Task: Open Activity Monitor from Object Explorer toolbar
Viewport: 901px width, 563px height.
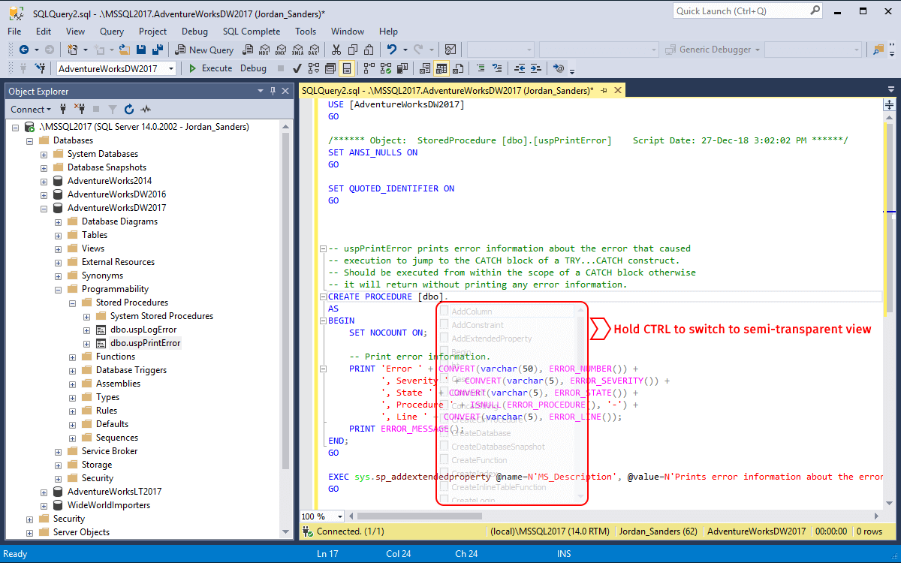Action: click(146, 109)
